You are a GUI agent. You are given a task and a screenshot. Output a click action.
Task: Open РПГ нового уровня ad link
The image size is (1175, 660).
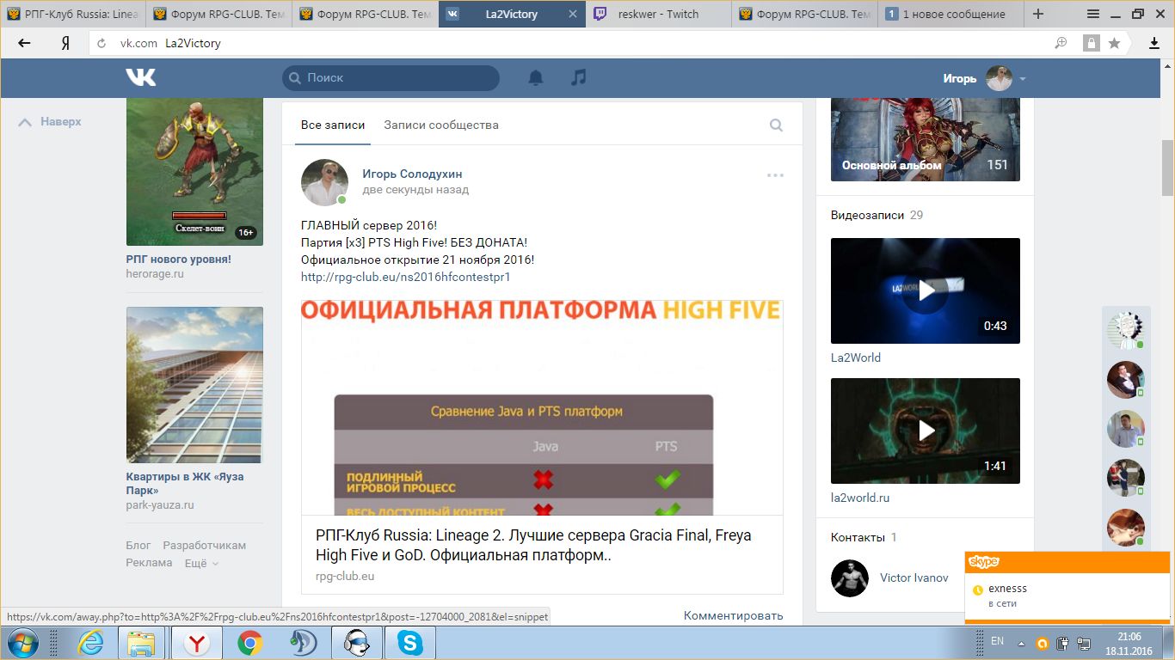[x=179, y=259]
